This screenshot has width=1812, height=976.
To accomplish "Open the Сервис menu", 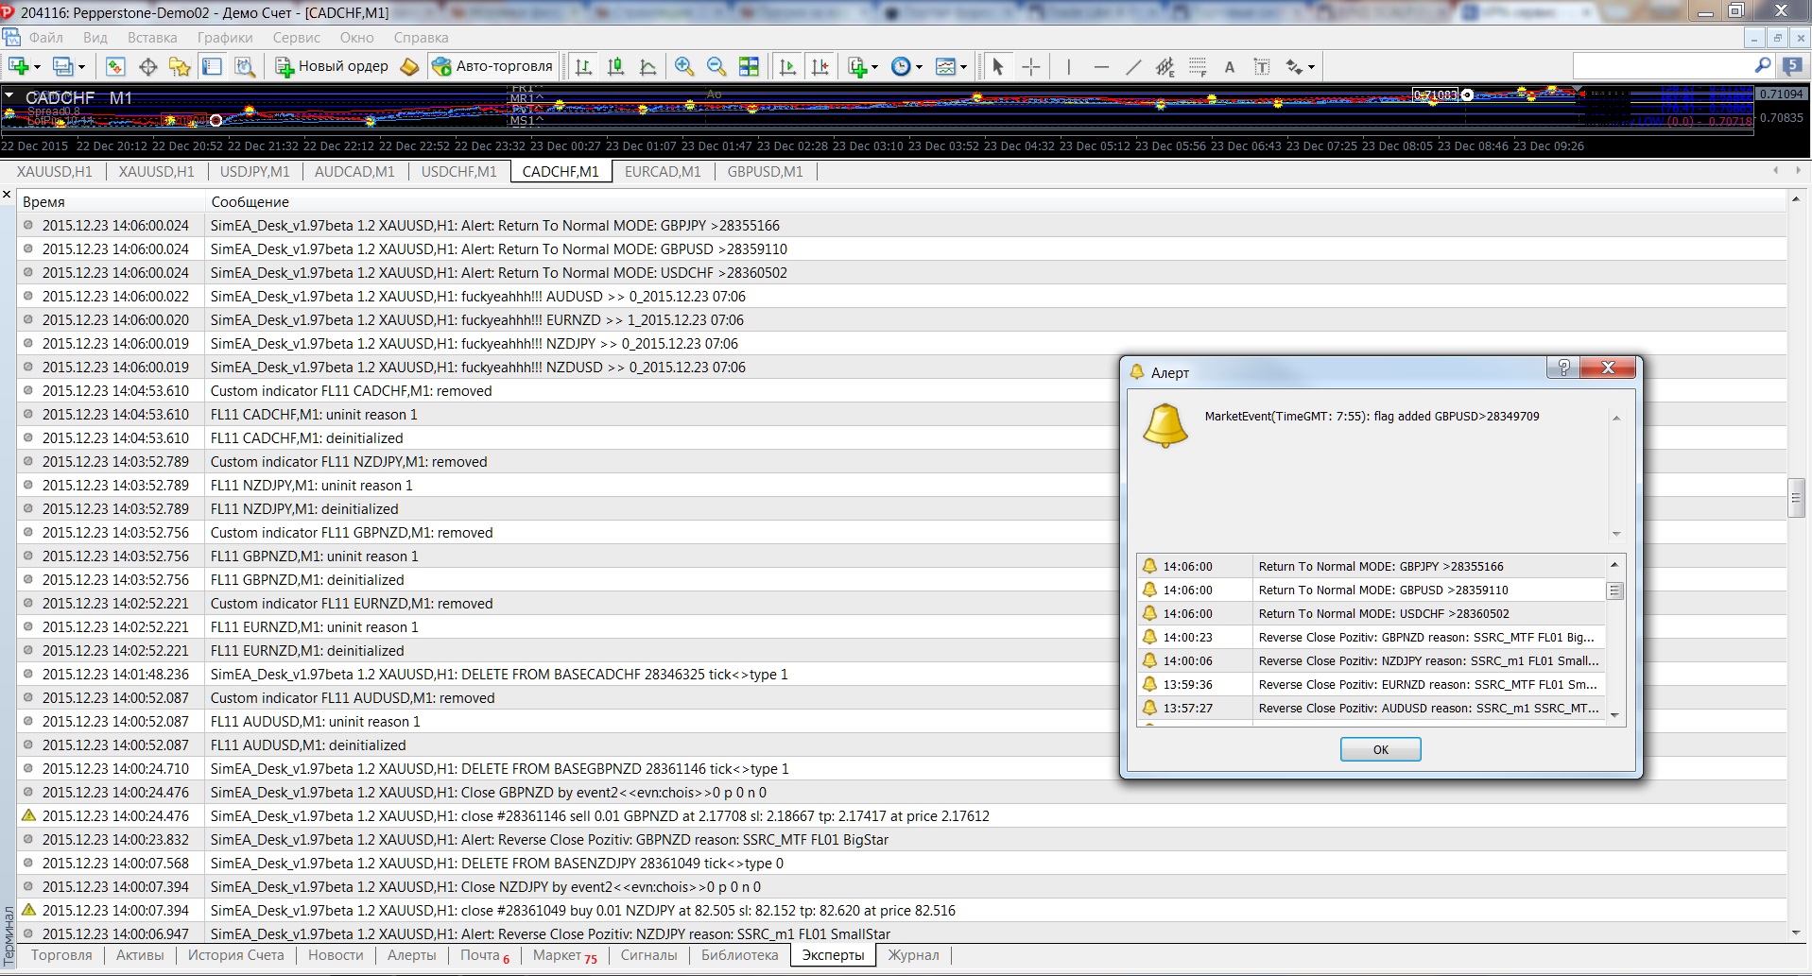I will 297,38.
